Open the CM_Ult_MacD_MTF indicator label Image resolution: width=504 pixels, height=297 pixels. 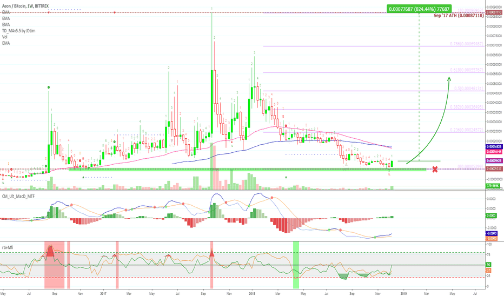[x=18, y=196]
